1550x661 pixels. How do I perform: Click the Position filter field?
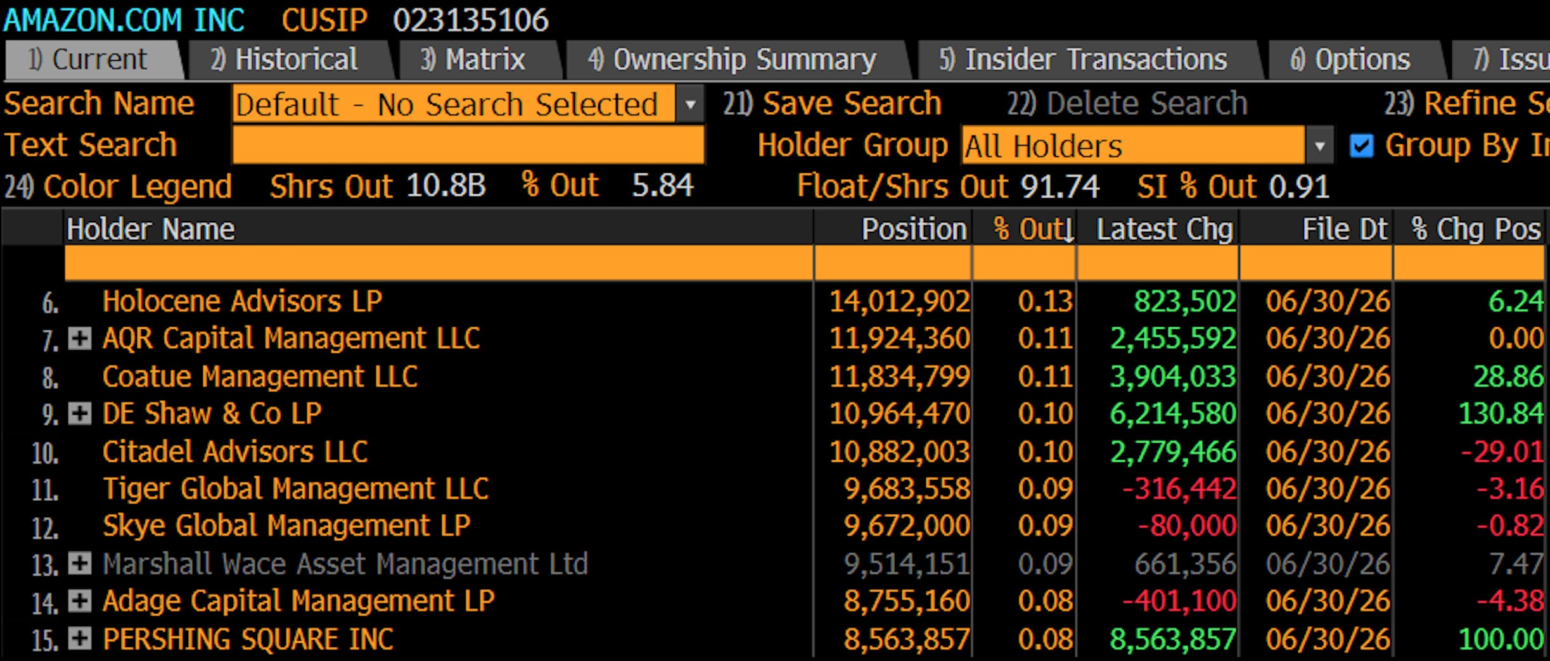click(893, 263)
